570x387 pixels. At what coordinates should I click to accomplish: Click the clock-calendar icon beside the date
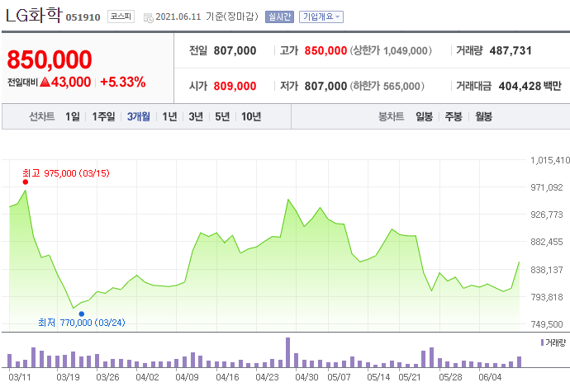149,17
